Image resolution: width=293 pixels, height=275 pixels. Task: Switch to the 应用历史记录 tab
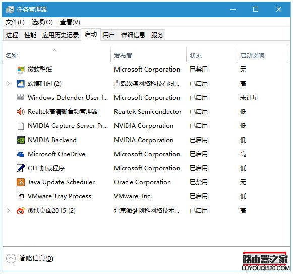point(60,35)
